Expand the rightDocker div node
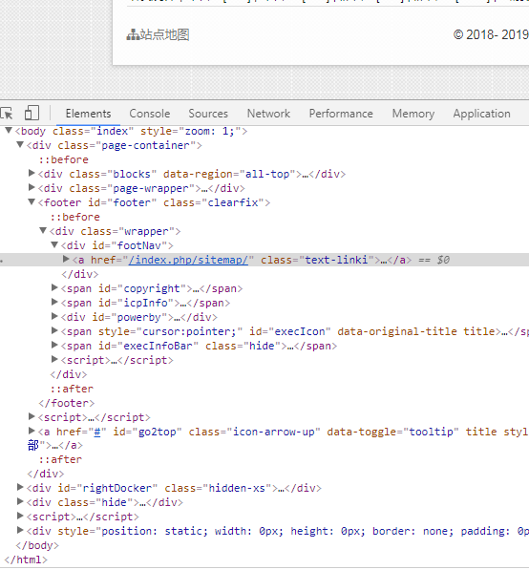Image resolution: width=529 pixels, height=570 pixels. coord(20,488)
